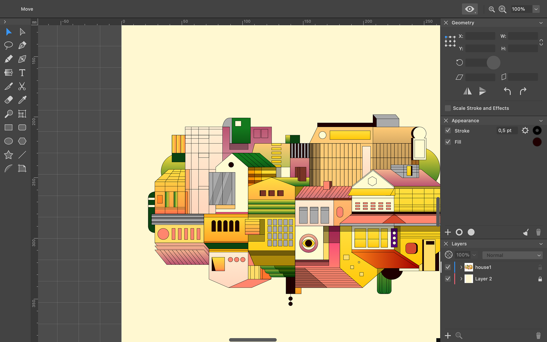
Task: Open the zoom percentage dropdown
Action: [x=536, y=9]
